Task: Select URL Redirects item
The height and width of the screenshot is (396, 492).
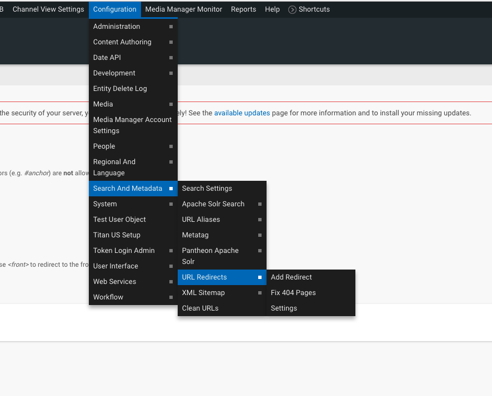Action: pyautogui.click(x=222, y=277)
